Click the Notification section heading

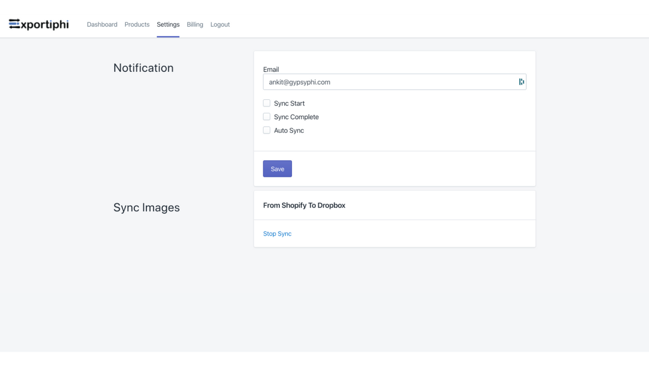(143, 67)
